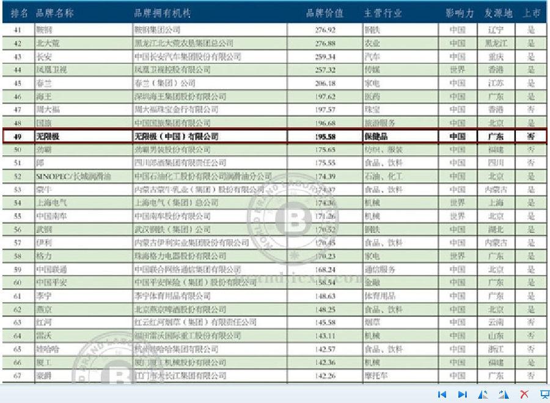Select the owner cell 无限极（中国）有限公司
The height and width of the screenshot is (403, 550).
[176, 136]
